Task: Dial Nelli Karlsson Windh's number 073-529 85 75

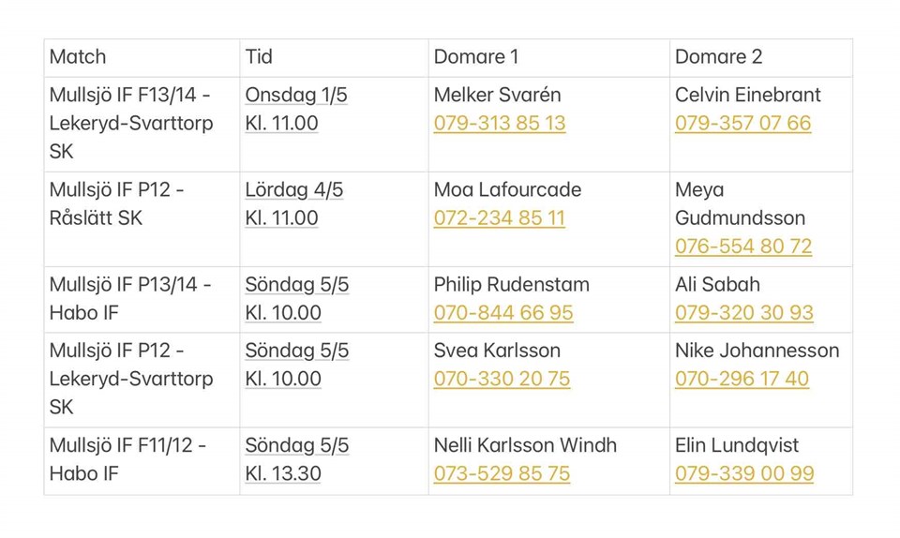Action: click(x=502, y=474)
